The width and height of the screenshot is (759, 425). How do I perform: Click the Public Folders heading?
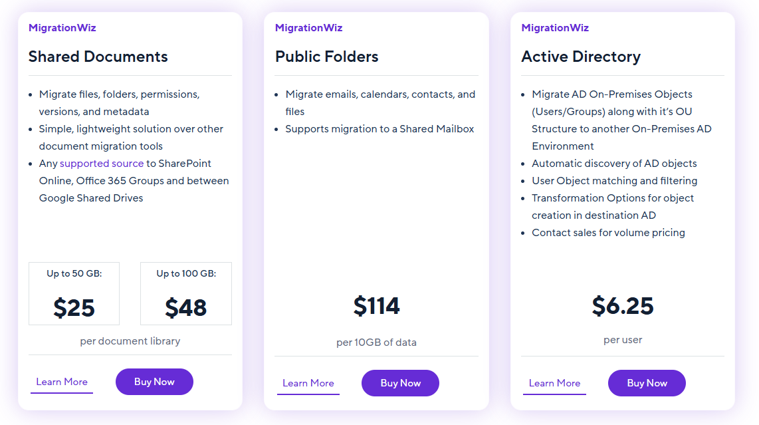326,57
